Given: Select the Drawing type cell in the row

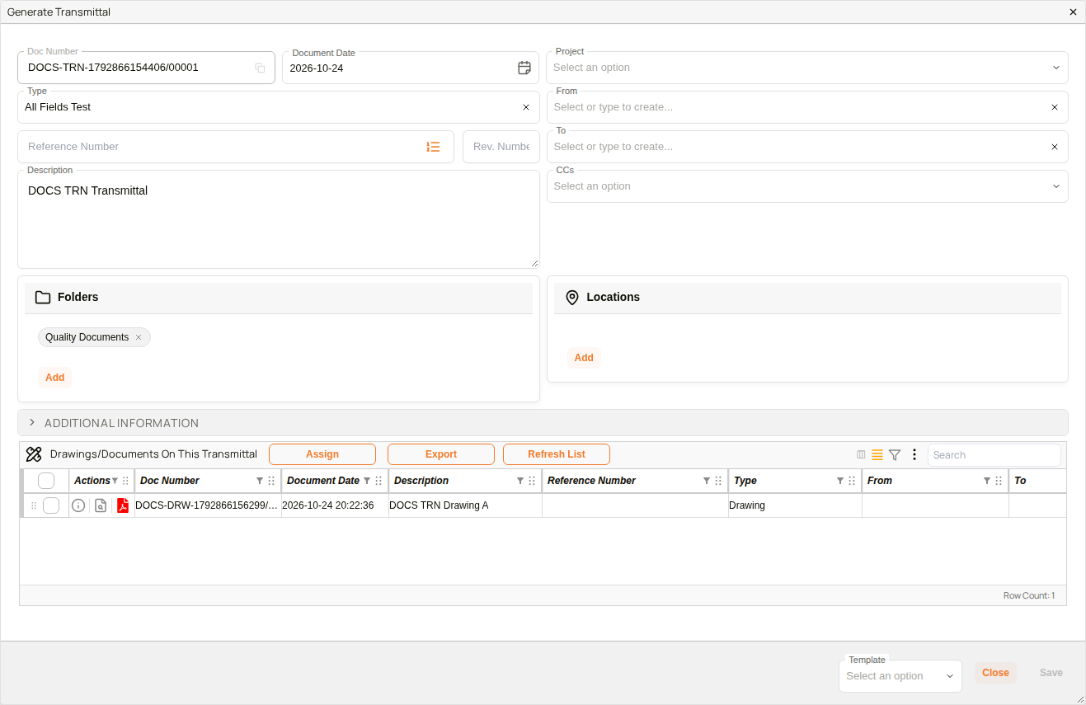Looking at the screenshot, I should point(795,505).
